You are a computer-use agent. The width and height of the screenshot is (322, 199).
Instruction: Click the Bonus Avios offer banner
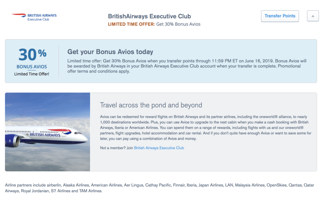[x=161, y=61]
